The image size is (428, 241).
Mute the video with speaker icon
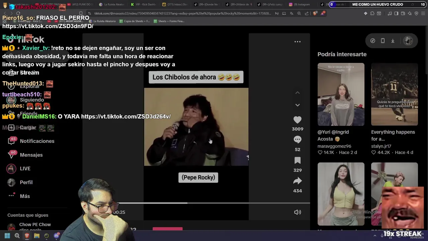297,212
